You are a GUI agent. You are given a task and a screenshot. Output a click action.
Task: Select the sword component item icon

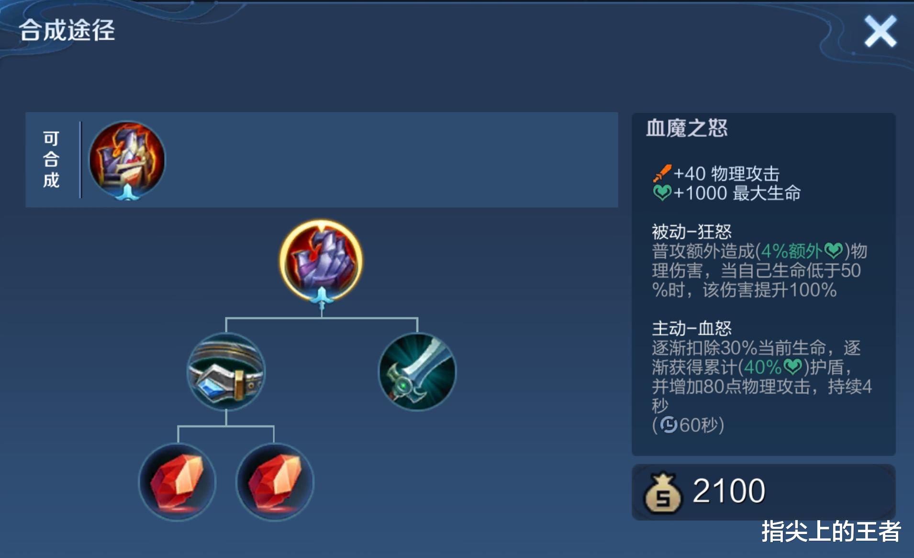tap(417, 371)
